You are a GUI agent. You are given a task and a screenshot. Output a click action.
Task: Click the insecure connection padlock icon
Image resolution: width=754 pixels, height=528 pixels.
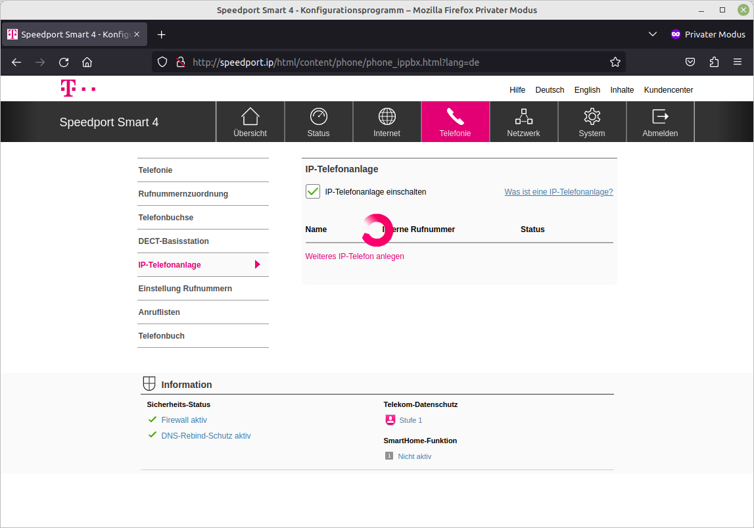181,62
